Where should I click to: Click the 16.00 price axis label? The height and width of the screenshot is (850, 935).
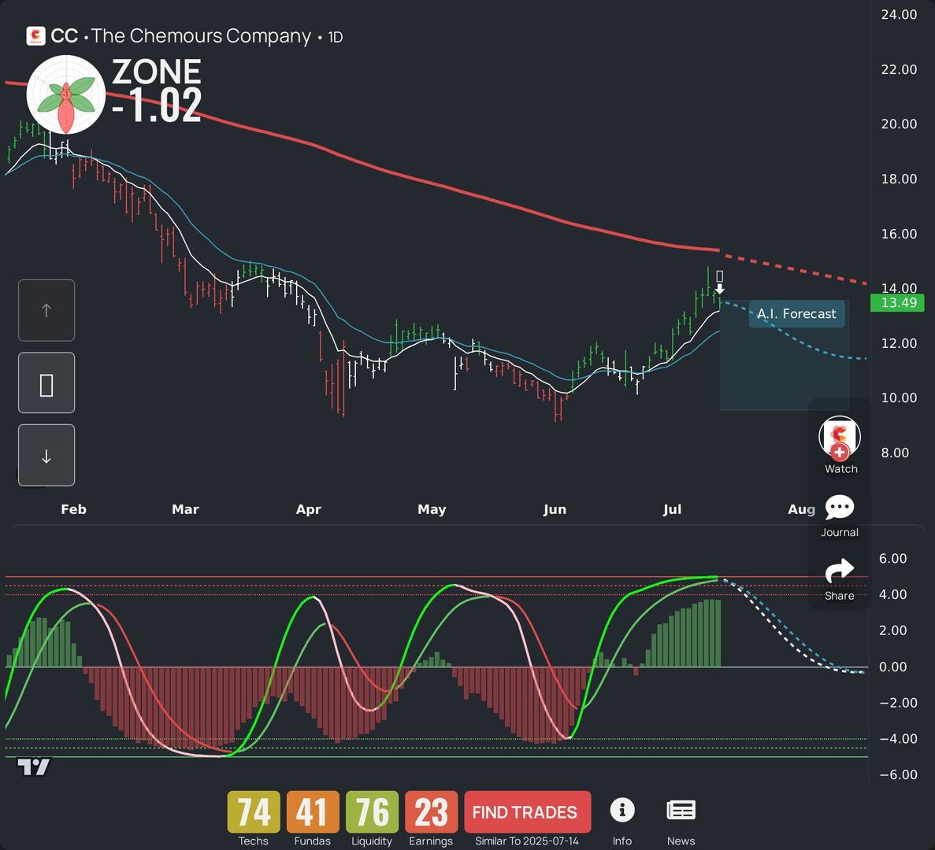[899, 234]
